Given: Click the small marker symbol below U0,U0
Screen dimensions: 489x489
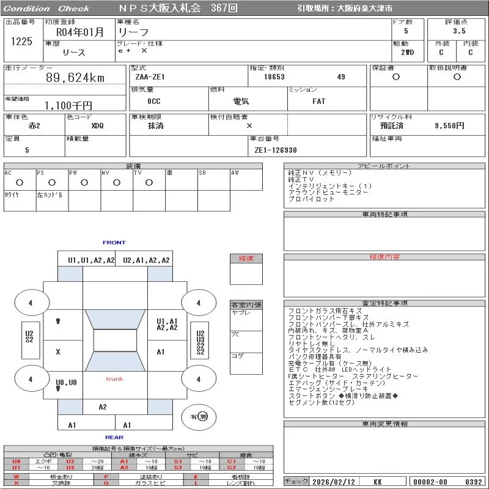Looking at the screenshot, I should click(x=58, y=389).
